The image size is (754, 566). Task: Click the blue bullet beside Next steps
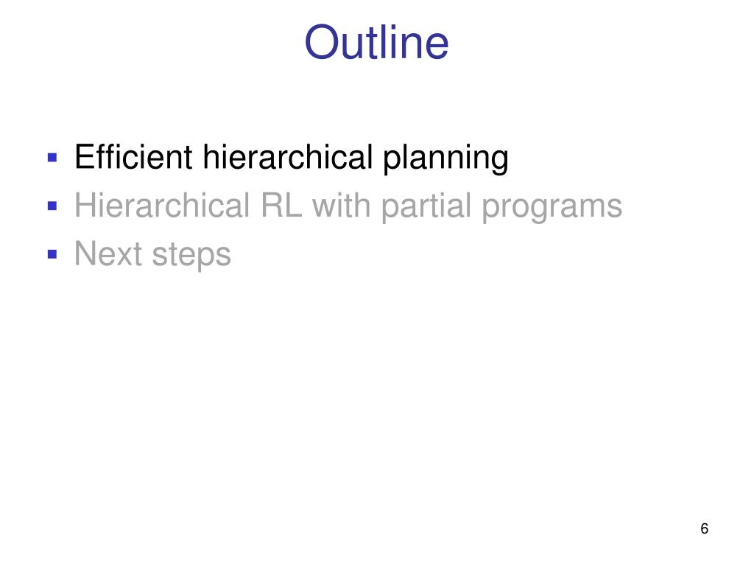[52, 254]
